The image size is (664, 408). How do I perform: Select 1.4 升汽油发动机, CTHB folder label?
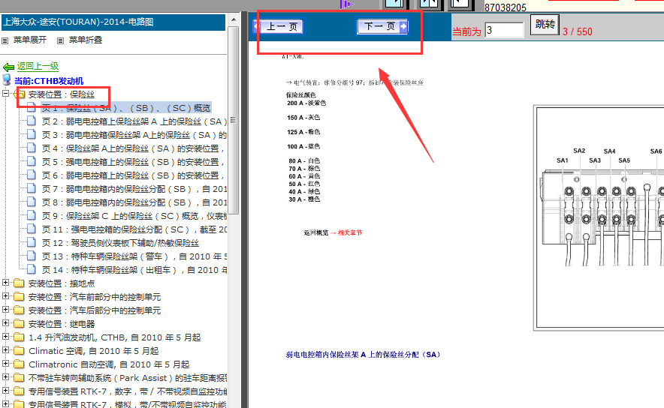pos(114,337)
